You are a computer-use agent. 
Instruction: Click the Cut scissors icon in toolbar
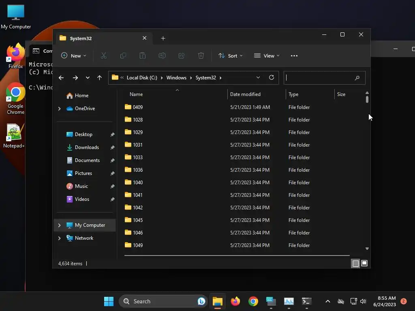pyautogui.click(x=103, y=55)
